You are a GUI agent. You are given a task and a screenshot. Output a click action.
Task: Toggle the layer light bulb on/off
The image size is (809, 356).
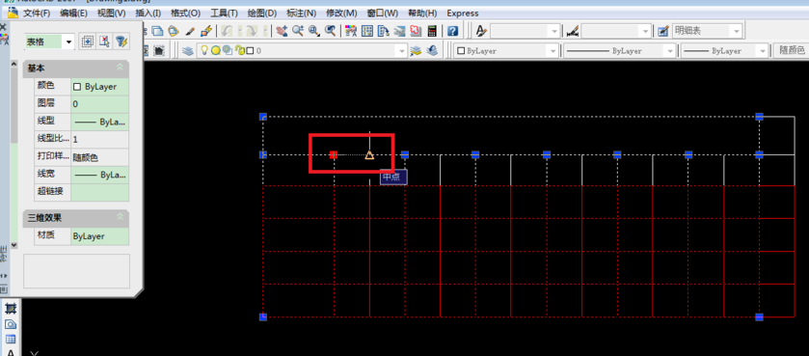[x=204, y=50]
